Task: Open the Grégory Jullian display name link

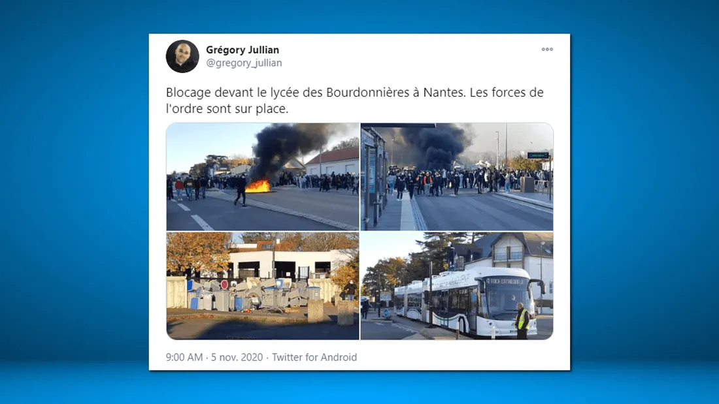Action: click(242, 50)
